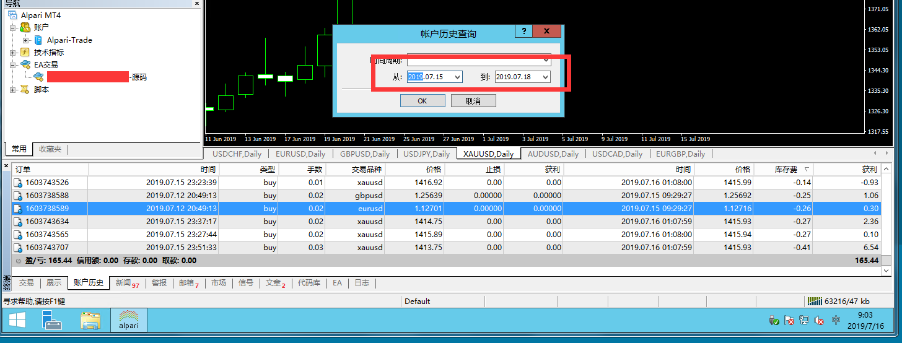Open Server Manager from taskbar
Screen dimensions: 902x343
pos(52,321)
